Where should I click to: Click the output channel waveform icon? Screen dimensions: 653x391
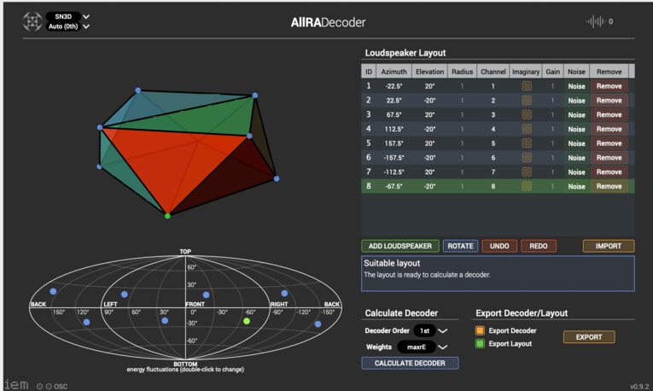tap(595, 21)
